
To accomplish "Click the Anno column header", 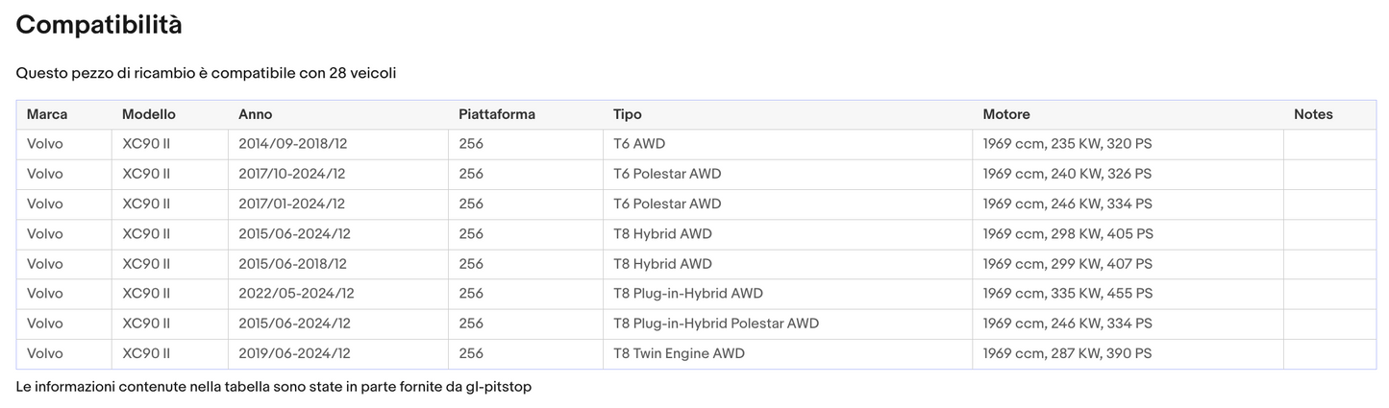I will (x=255, y=114).
